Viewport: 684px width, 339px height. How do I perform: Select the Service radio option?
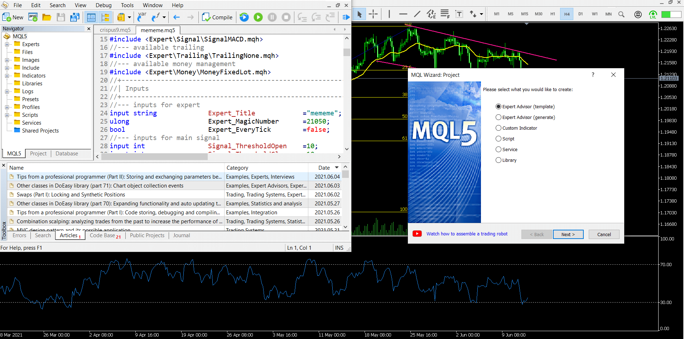coord(506,149)
